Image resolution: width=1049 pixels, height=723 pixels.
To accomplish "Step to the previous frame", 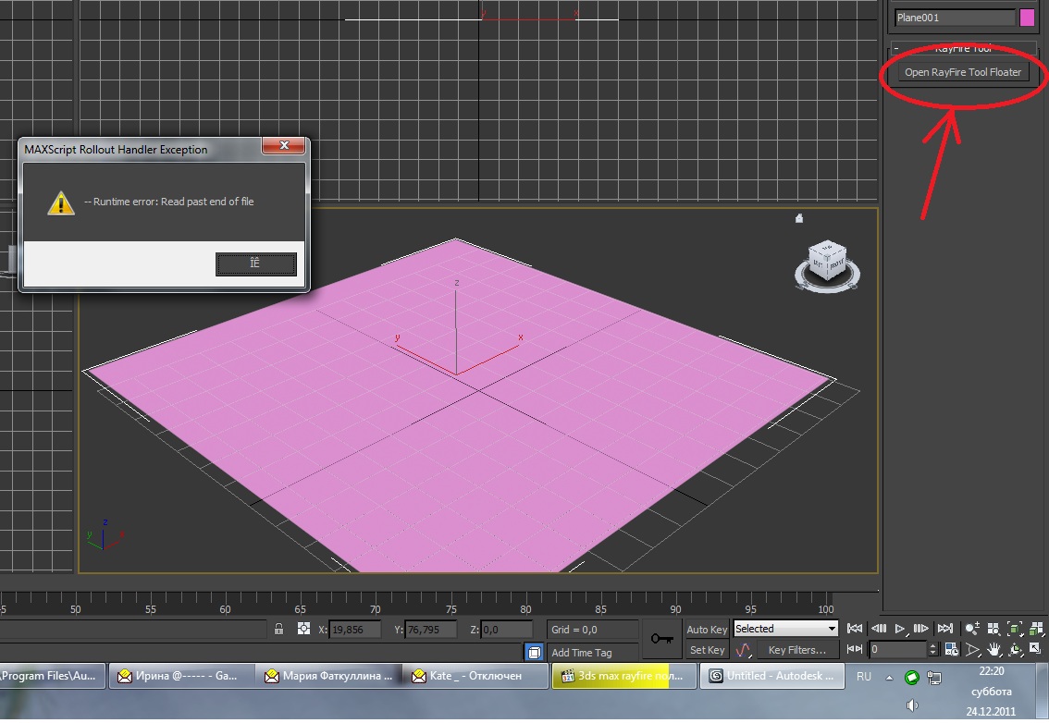I will (879, 629).
